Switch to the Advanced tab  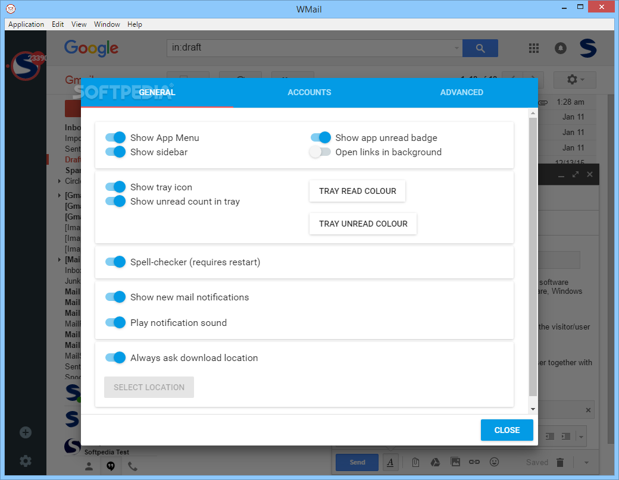pyautogui.click(x=461, y=92)
